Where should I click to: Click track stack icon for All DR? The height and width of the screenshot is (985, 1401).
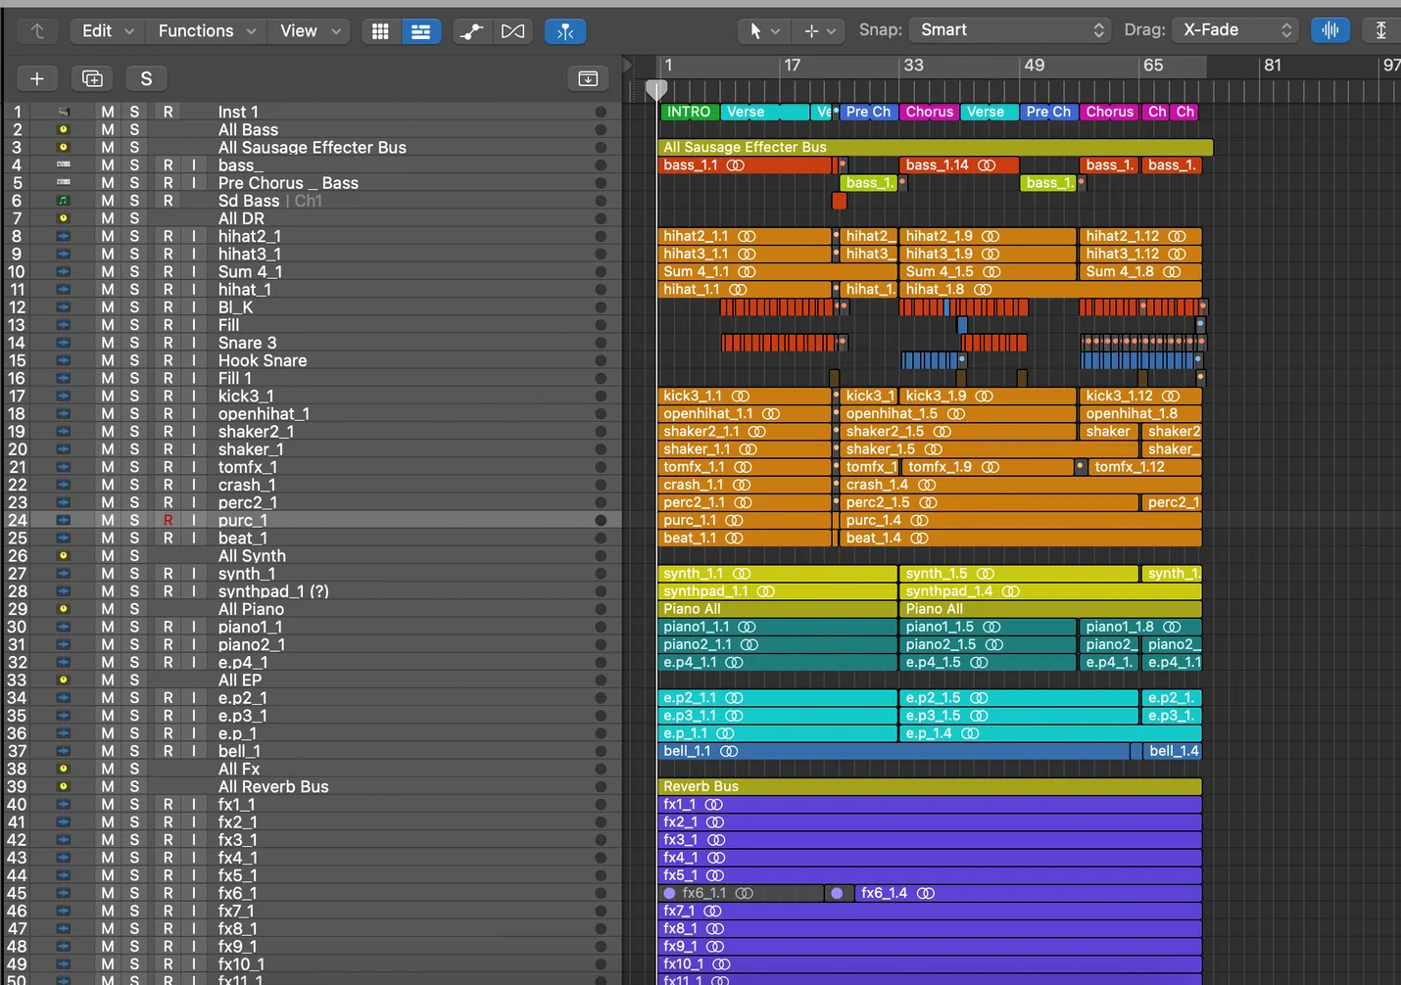(64, 218)
